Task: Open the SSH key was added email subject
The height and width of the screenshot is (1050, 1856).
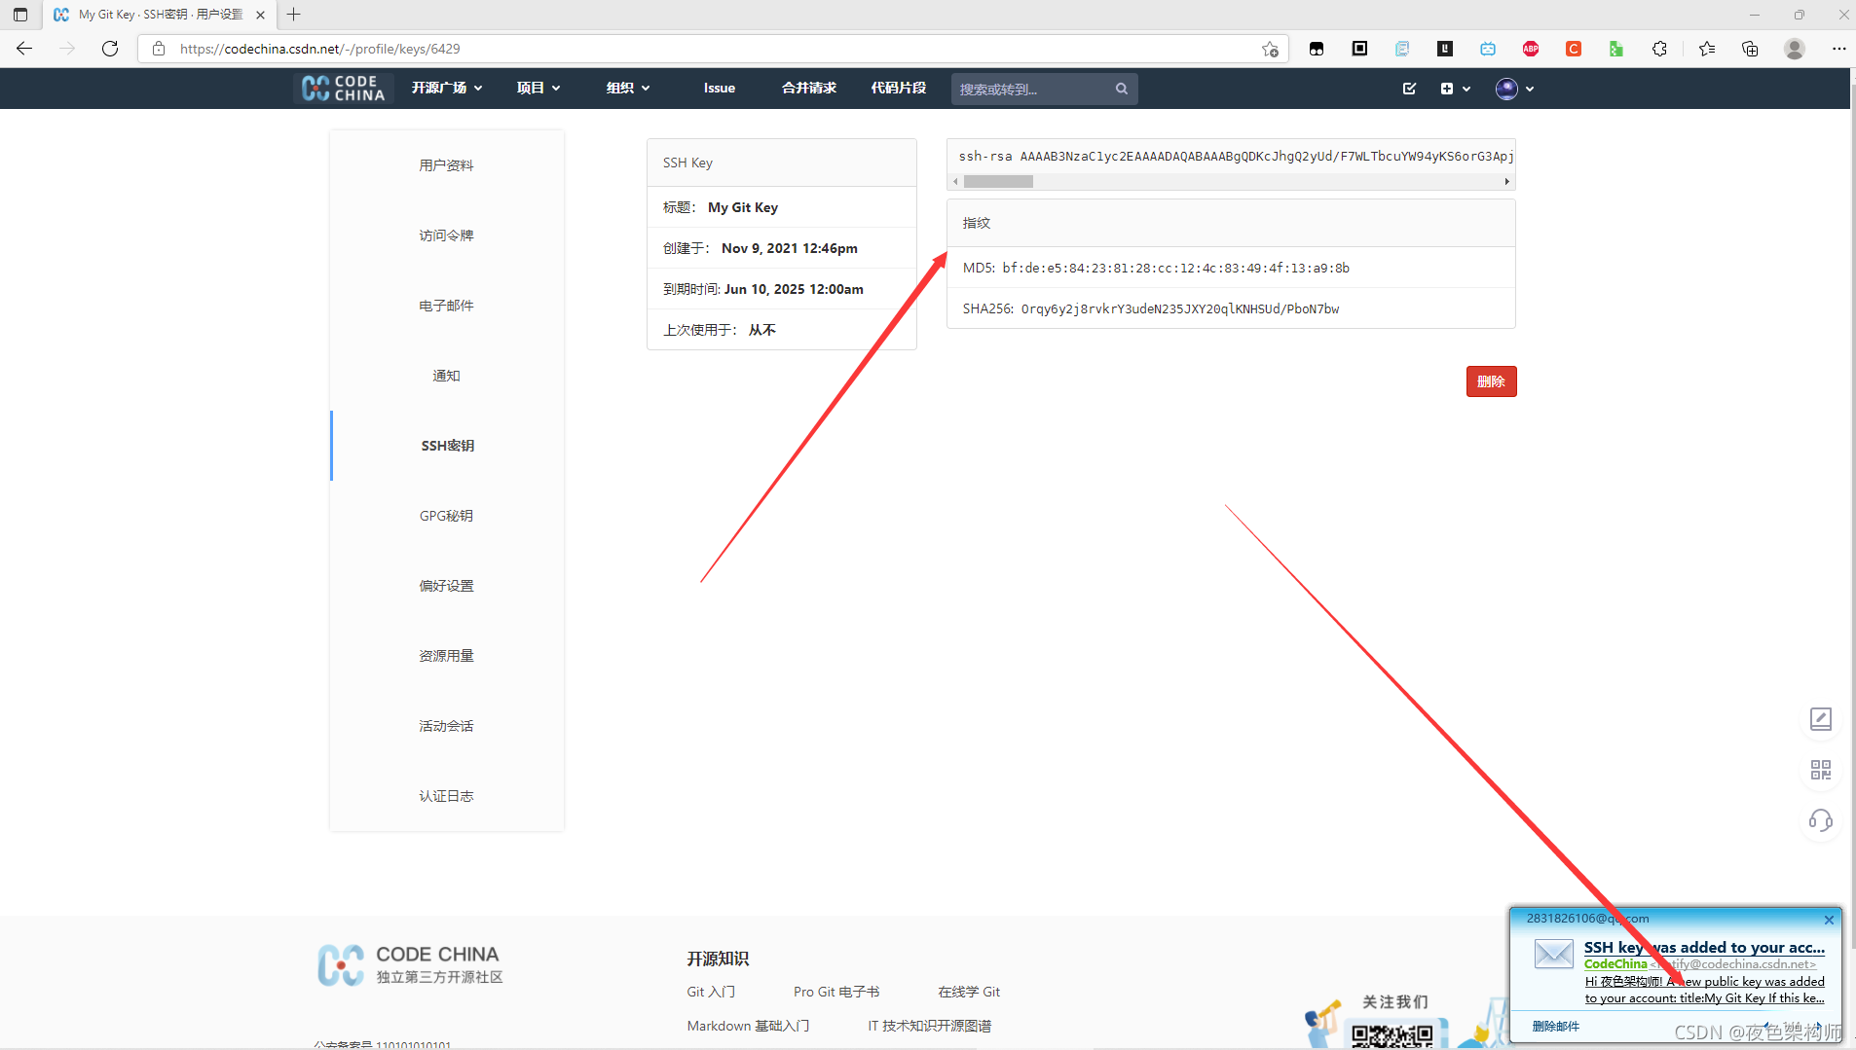Action: (1704, 947)
